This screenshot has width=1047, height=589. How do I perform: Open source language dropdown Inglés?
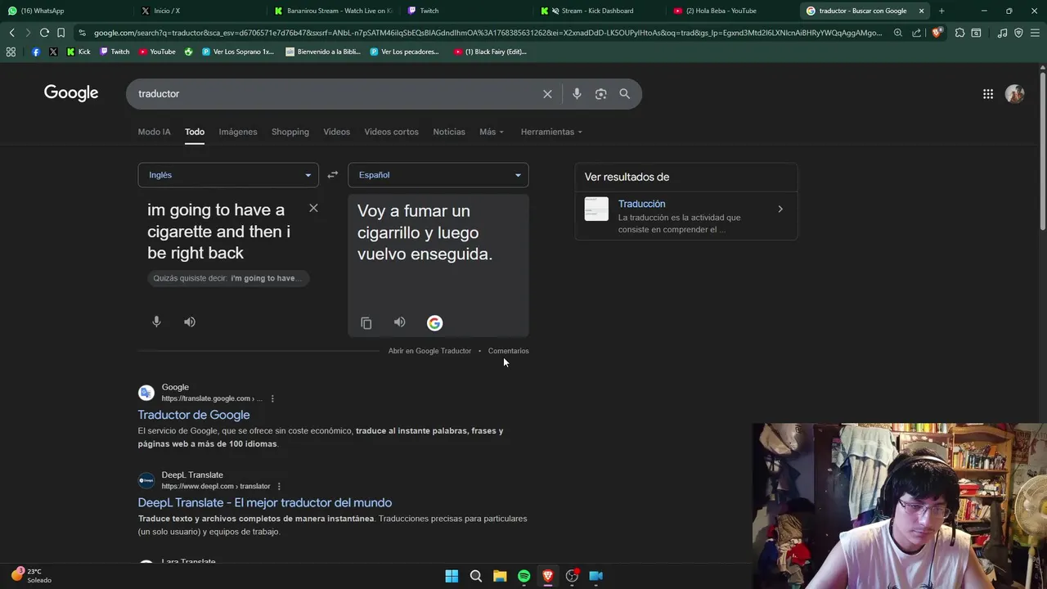(228, 175)
